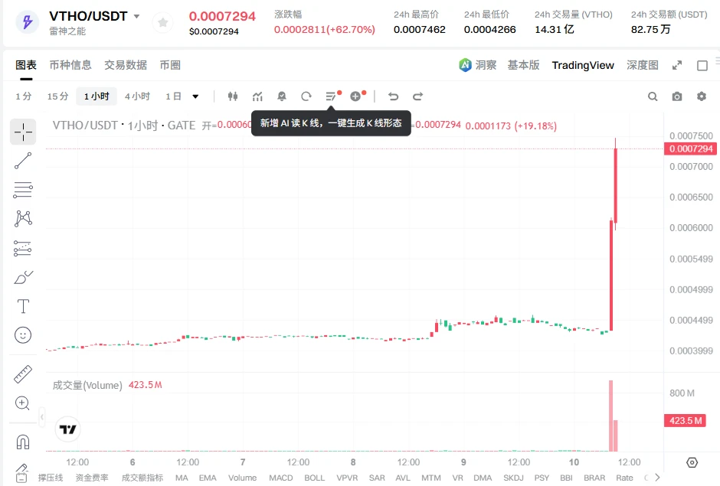The height and width of the screenshot is (486, 720).
Task: Click the price scale target icon
Action: click(x=692, y=462)
